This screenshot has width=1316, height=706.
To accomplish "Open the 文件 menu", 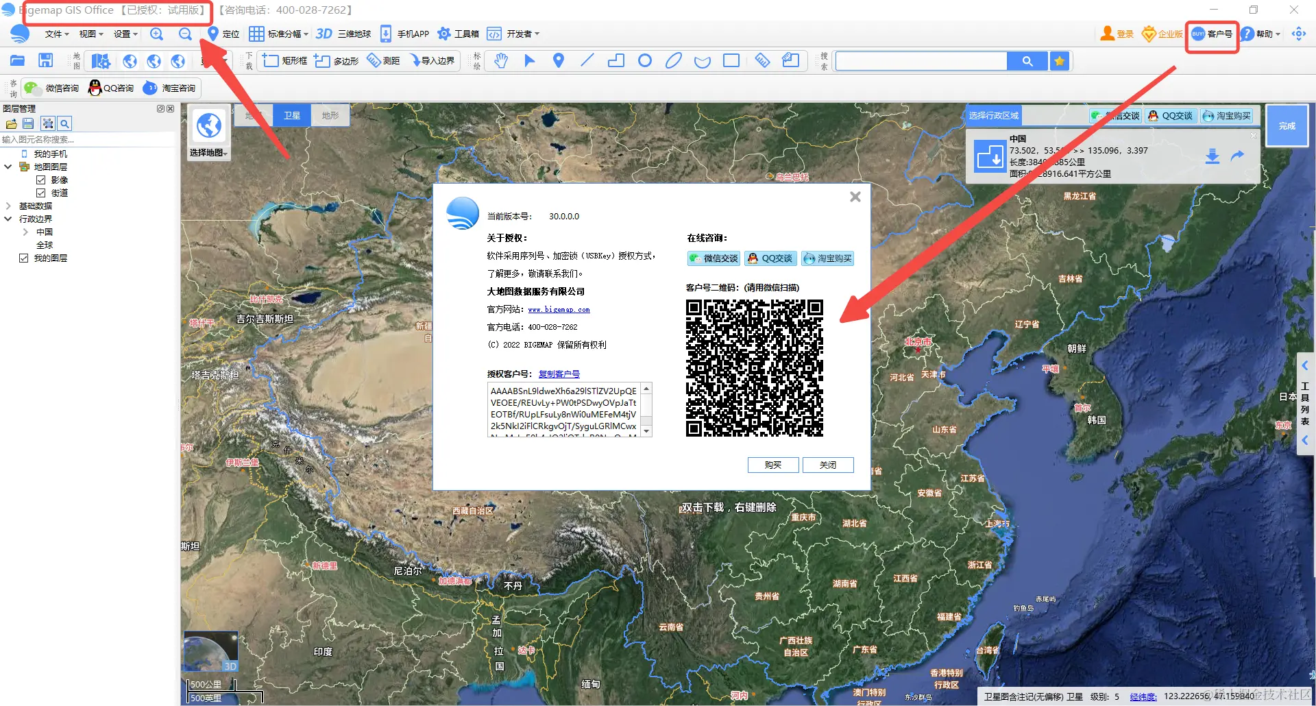I will [57, 34].
